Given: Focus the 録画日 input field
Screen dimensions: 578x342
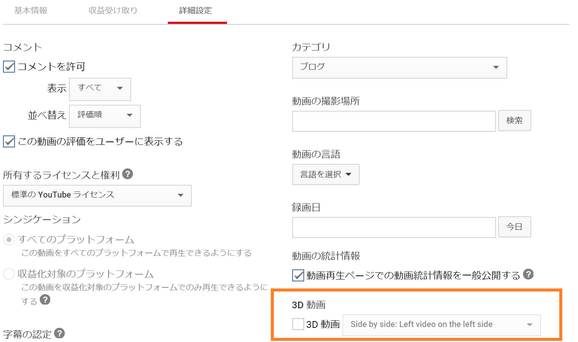Looking at the screenshot, I should [394, 228].
